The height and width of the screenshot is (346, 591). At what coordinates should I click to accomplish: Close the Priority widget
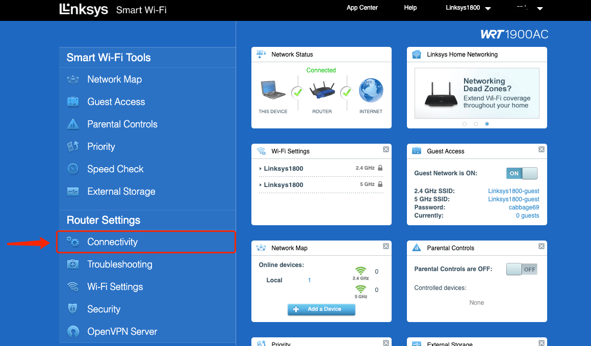tap(386, 343)
